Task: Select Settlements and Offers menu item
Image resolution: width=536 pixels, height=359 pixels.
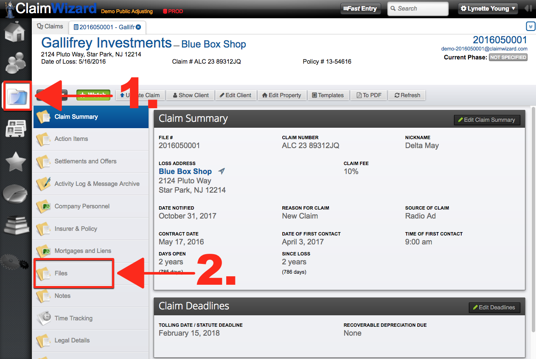Action: pyautogui.click(x=85, y=161)
